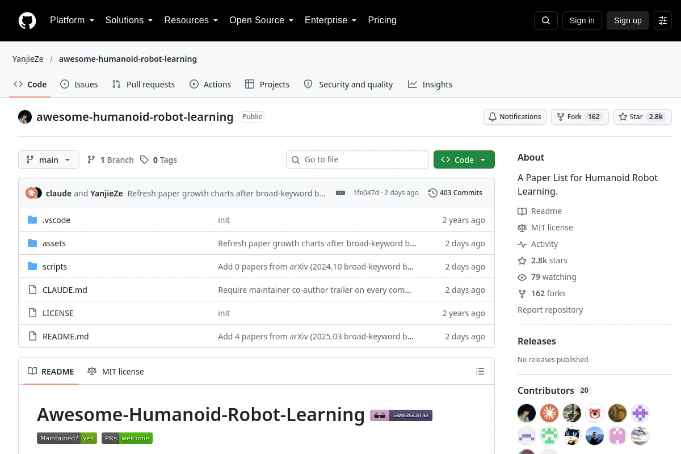Image resolution: width=681 pixels, height=454 pixels.
Task: Star the repository with Star button
Action: [642, 117]
